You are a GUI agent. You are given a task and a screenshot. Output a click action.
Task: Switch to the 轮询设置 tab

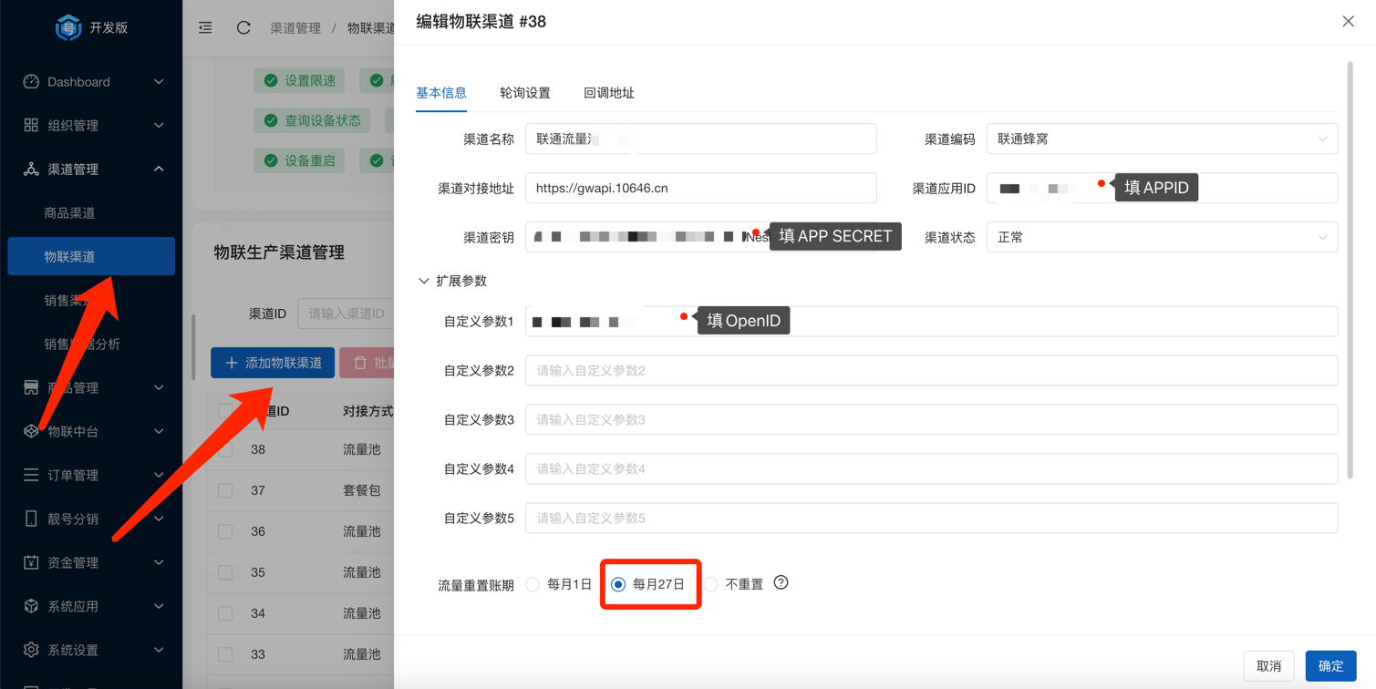tap(526, 92)
